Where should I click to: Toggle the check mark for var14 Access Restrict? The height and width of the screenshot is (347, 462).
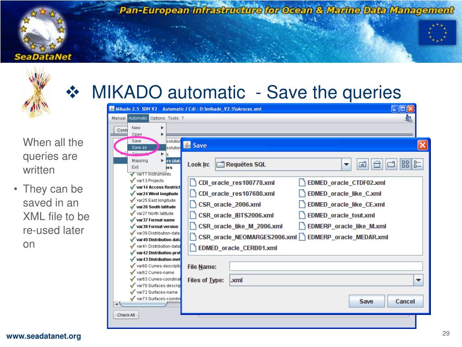tap(133, 187)
